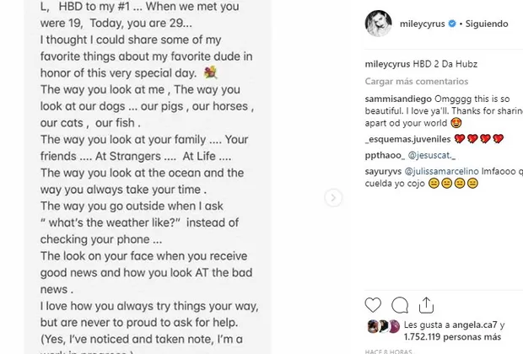Click the comment bubble icon
523x354 pixels.
[401, 305]
